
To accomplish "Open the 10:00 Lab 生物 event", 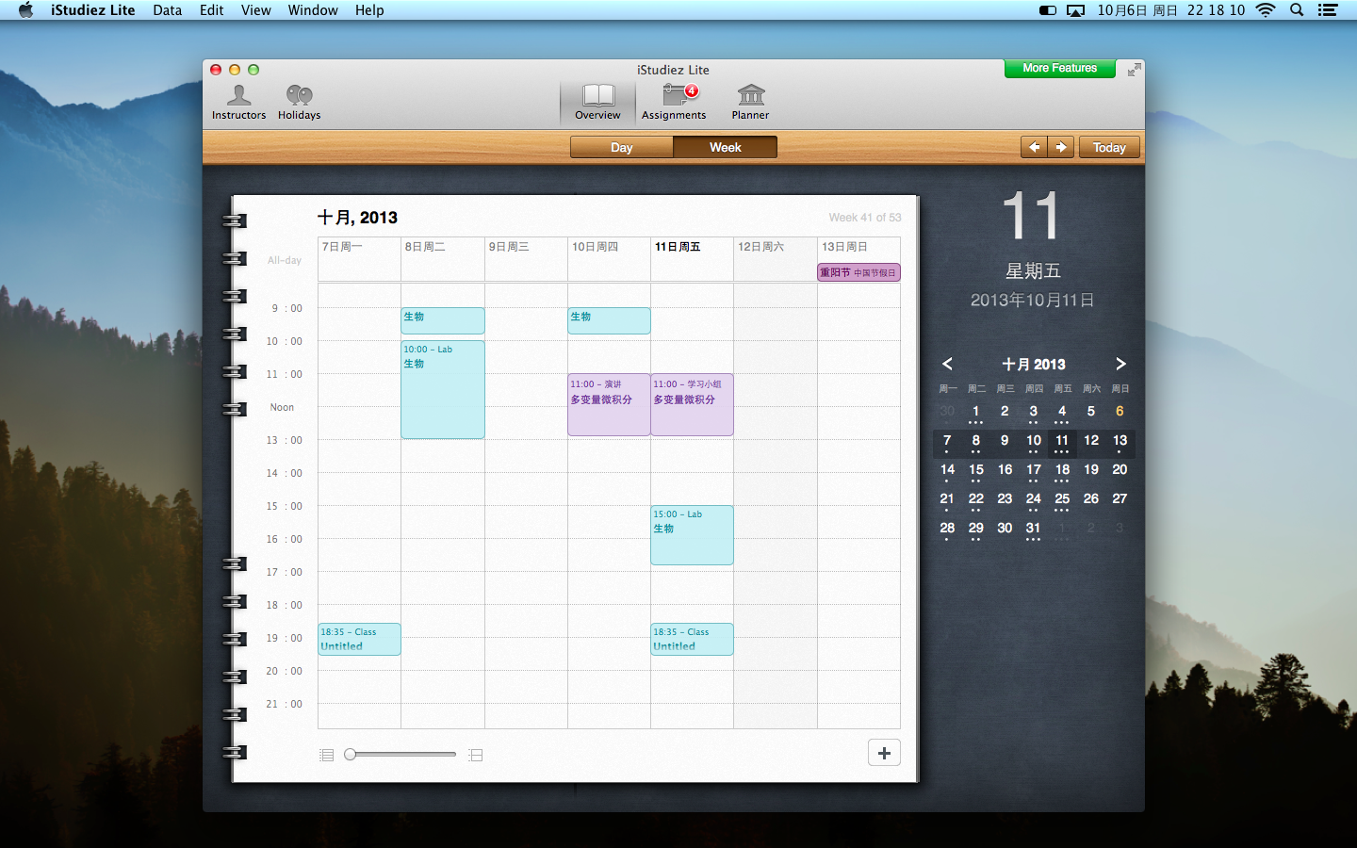I will point(443,389).
